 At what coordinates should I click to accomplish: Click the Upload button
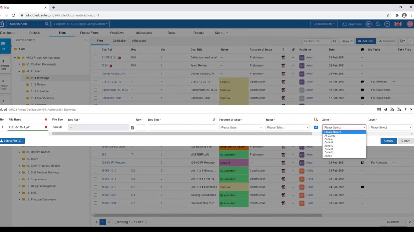pos(388,141)
